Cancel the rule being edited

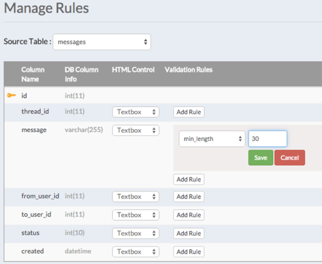tap(290, 158)
